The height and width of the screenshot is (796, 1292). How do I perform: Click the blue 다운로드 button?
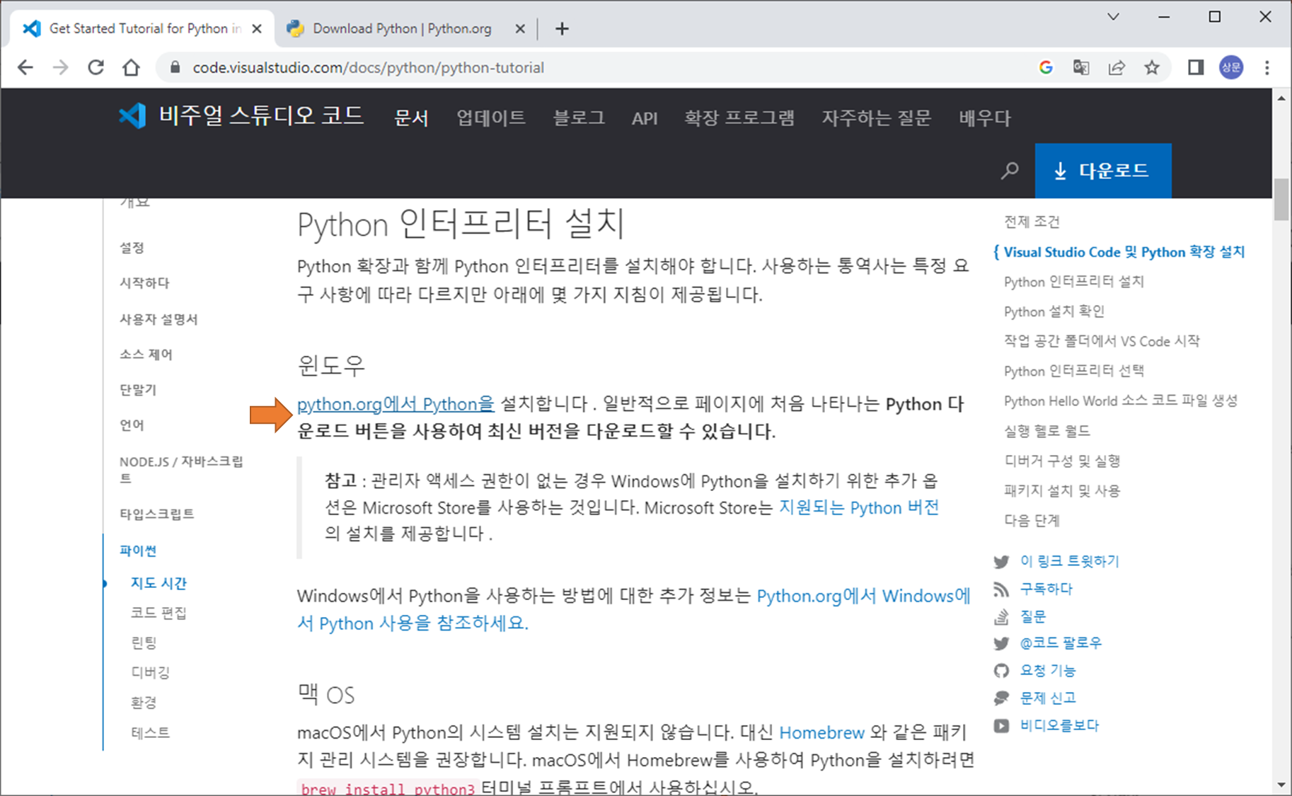pos(1103,171)
